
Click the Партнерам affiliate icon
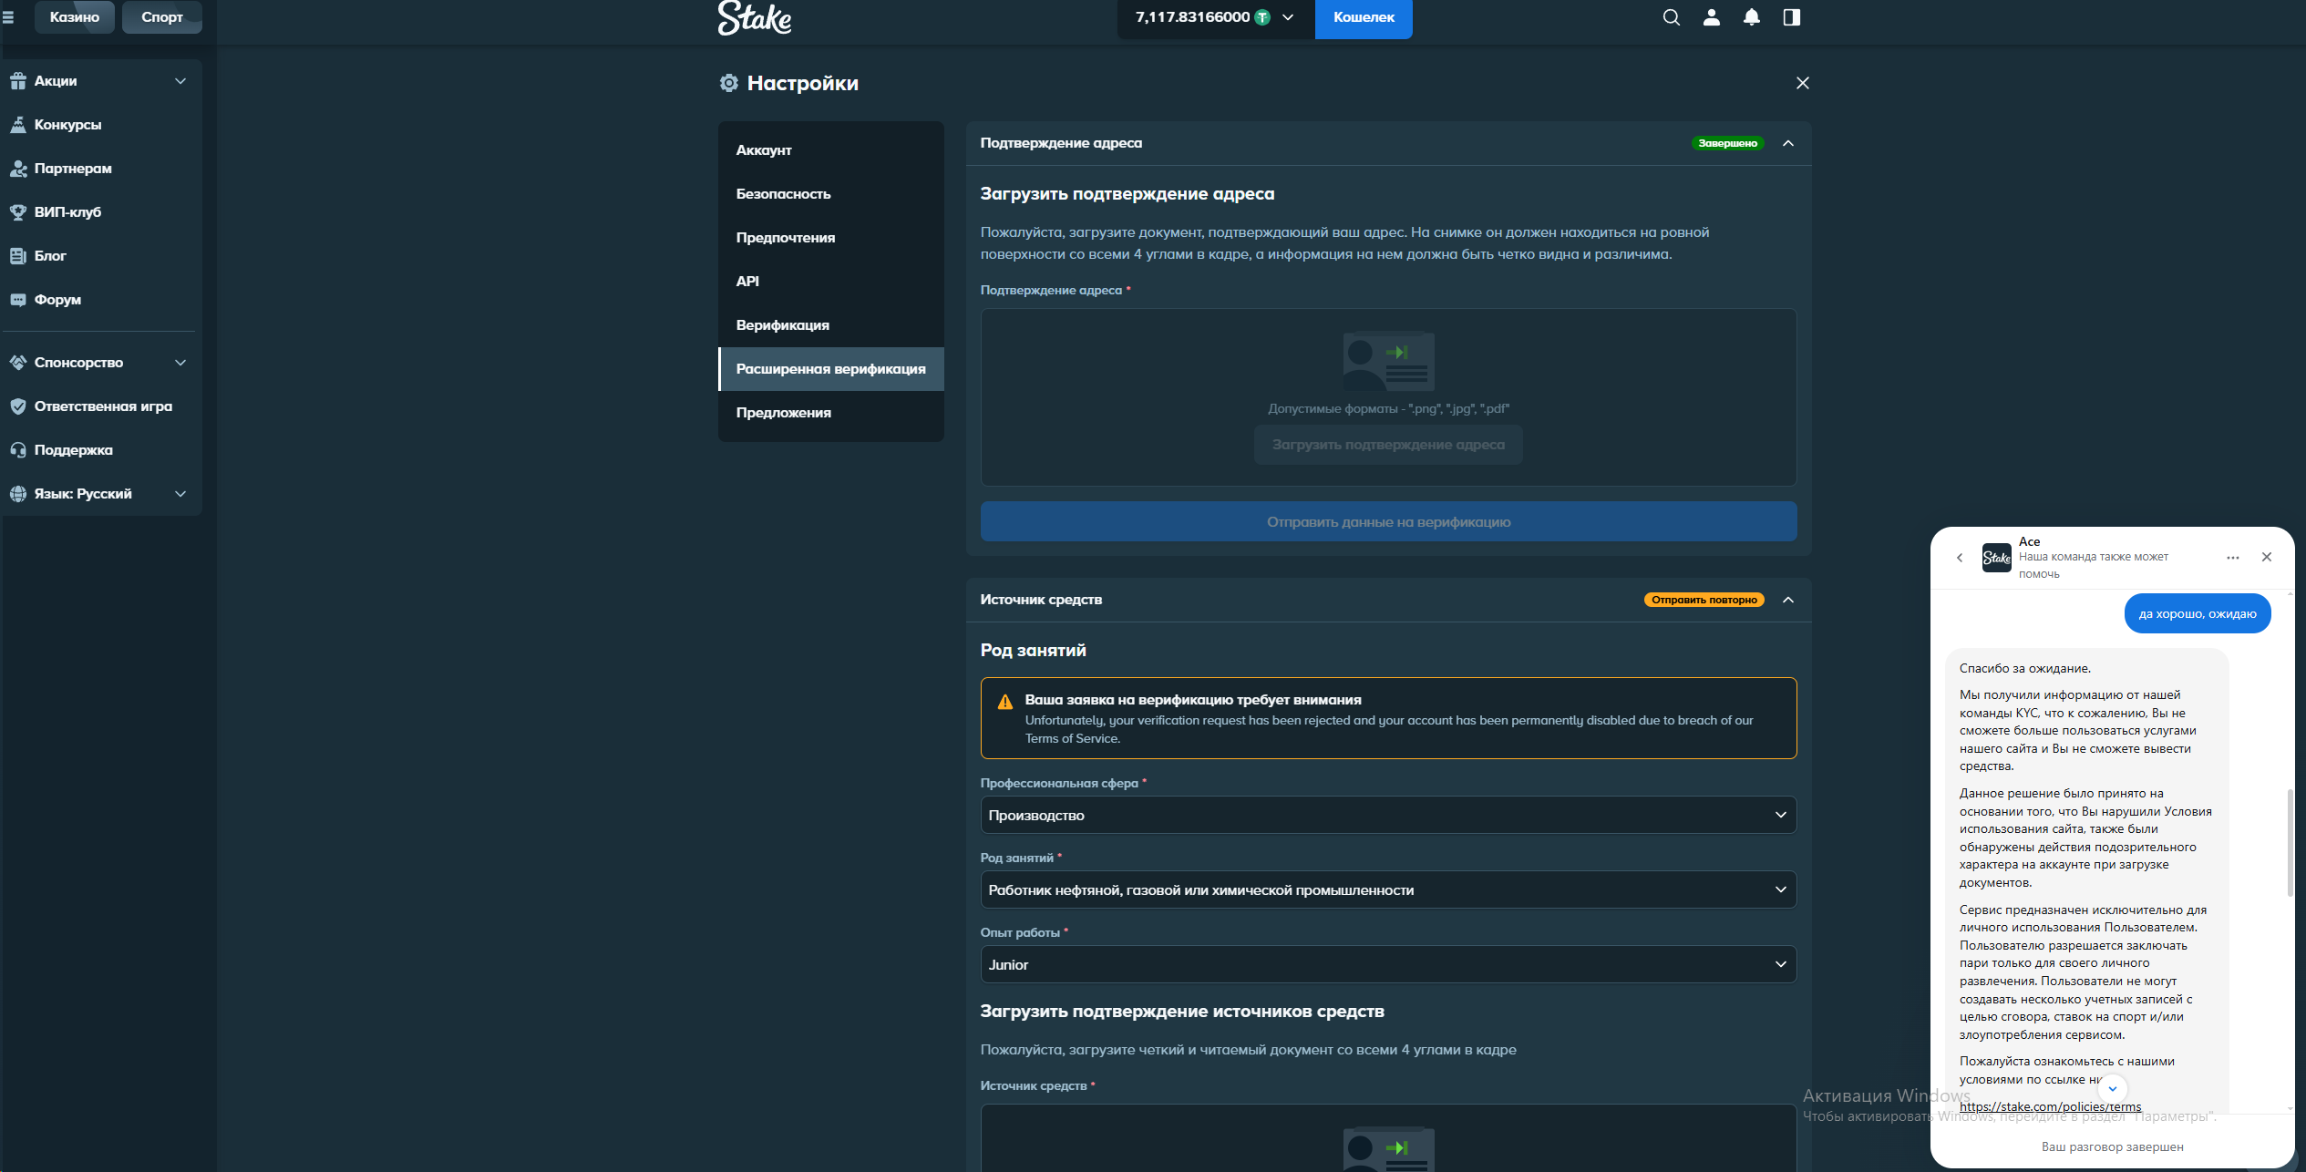[x=18, y=168]
